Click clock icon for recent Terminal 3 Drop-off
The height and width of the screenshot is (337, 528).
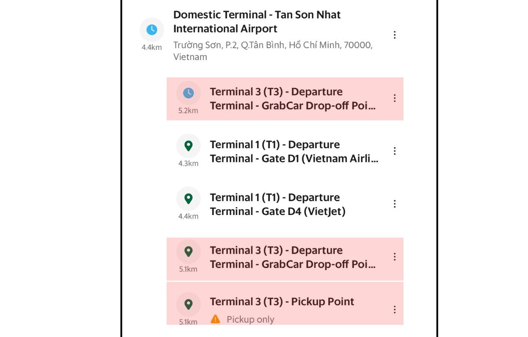[188, 93]
